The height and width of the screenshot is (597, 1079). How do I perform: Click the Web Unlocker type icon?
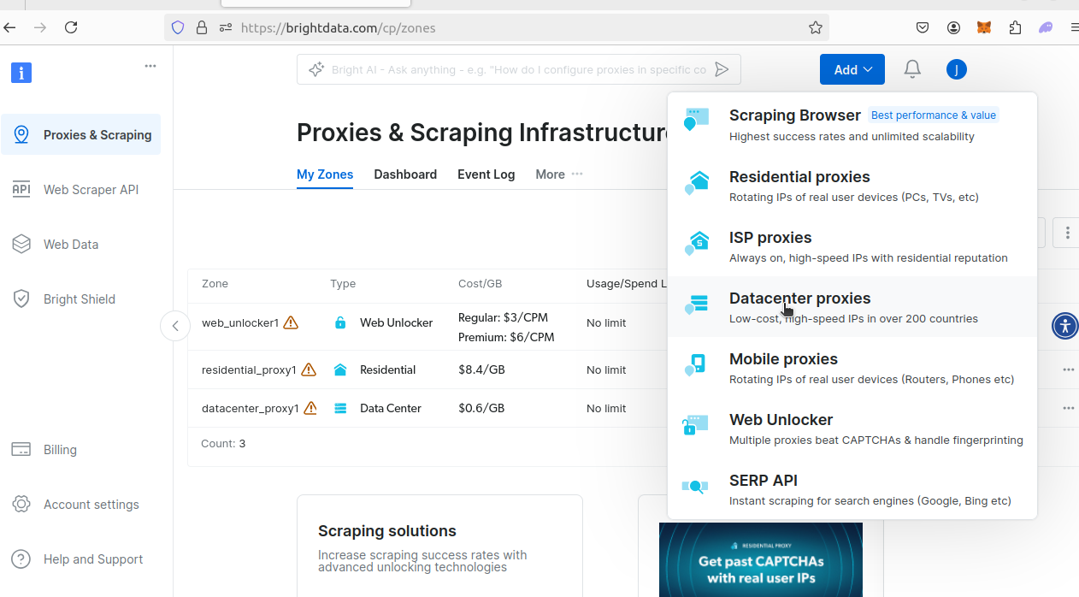point(340,322)
